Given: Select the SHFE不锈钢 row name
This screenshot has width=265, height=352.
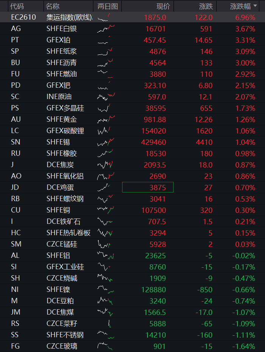Looking at the screenshot, I should 65,335.
